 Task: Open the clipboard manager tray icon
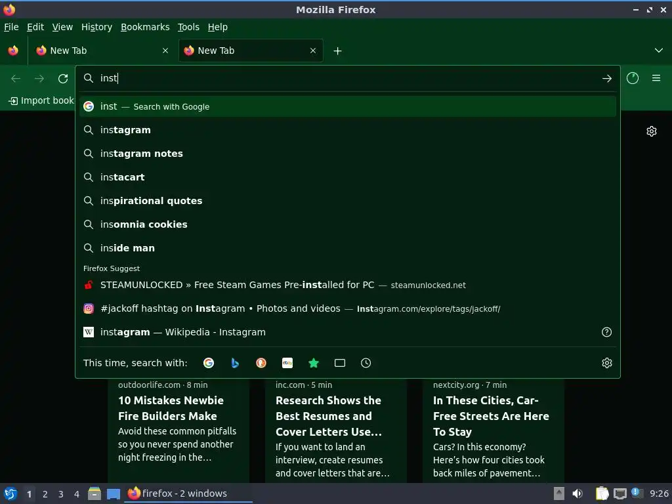(x=602, y=493)
